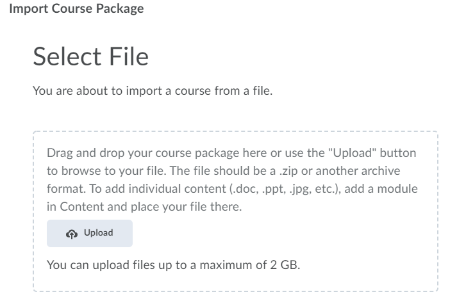Select the "Select File" heading
Screen dimensions: 466x301
tap(90, 57)
